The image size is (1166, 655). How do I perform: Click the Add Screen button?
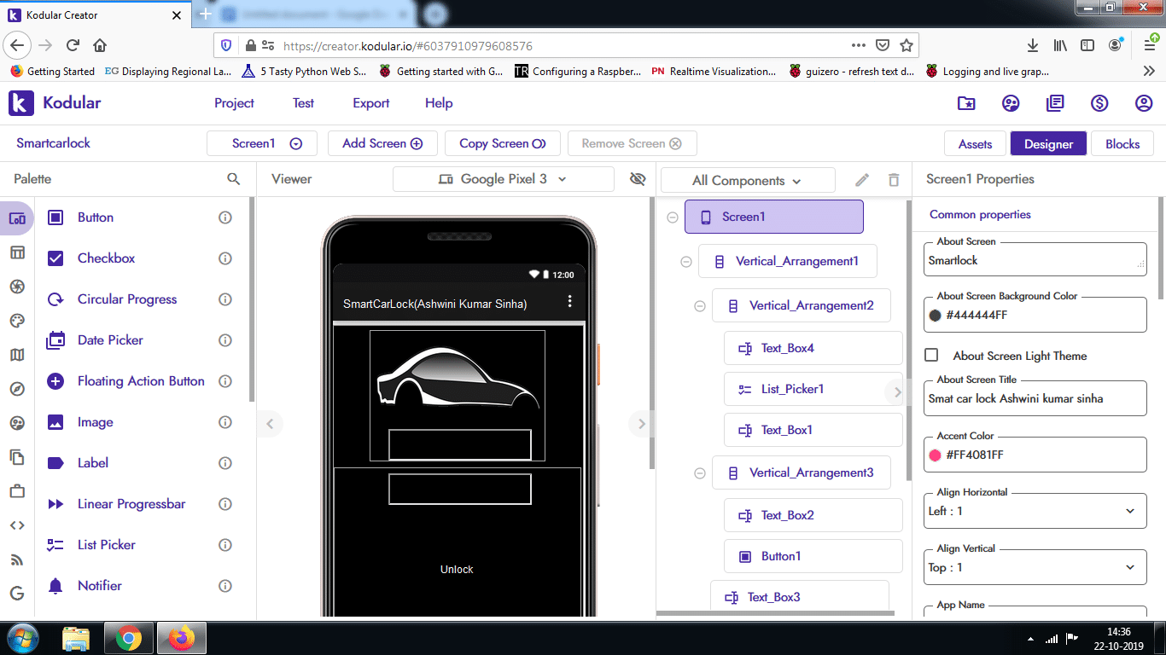pos(382,143)
